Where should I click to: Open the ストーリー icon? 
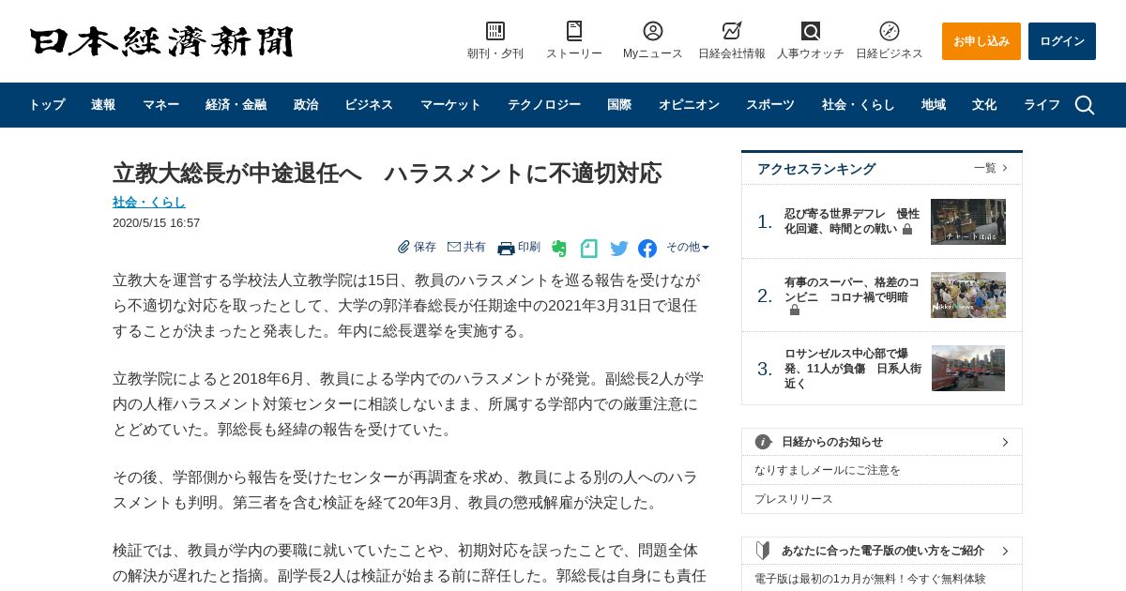574,31
